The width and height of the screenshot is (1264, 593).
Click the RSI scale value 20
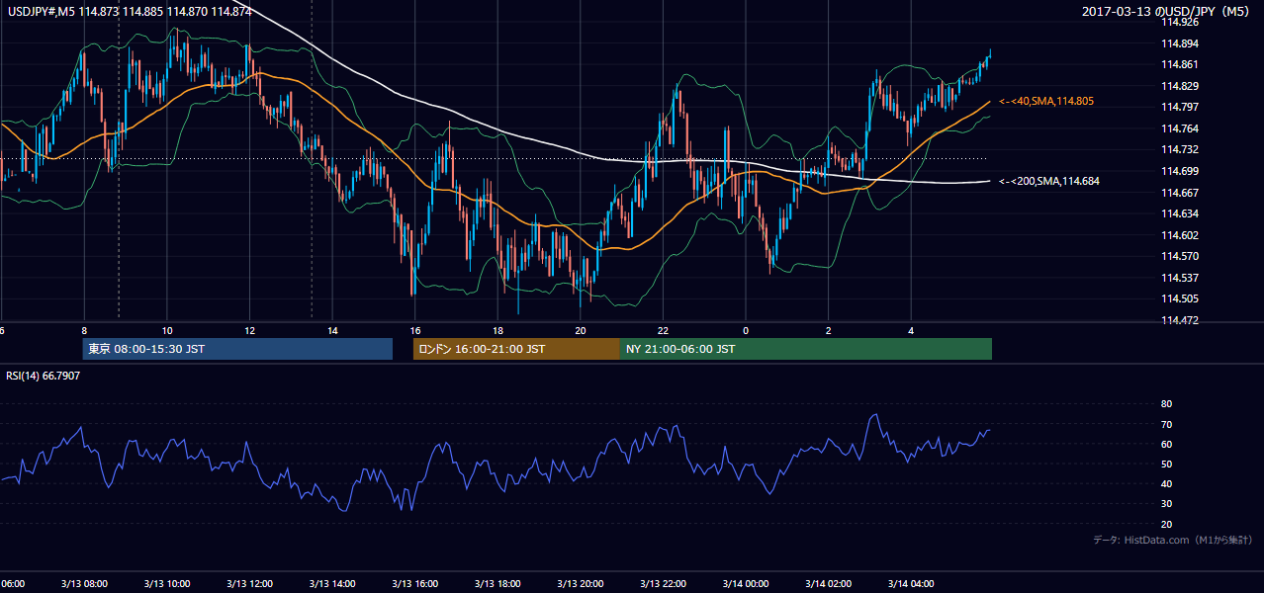pyautogui.click(x=1166, y=524)
